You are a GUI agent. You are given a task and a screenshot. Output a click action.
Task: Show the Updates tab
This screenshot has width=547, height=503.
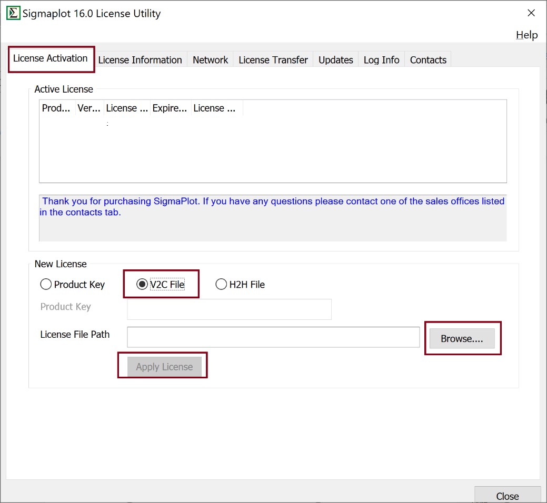click(x=335, y=60)
